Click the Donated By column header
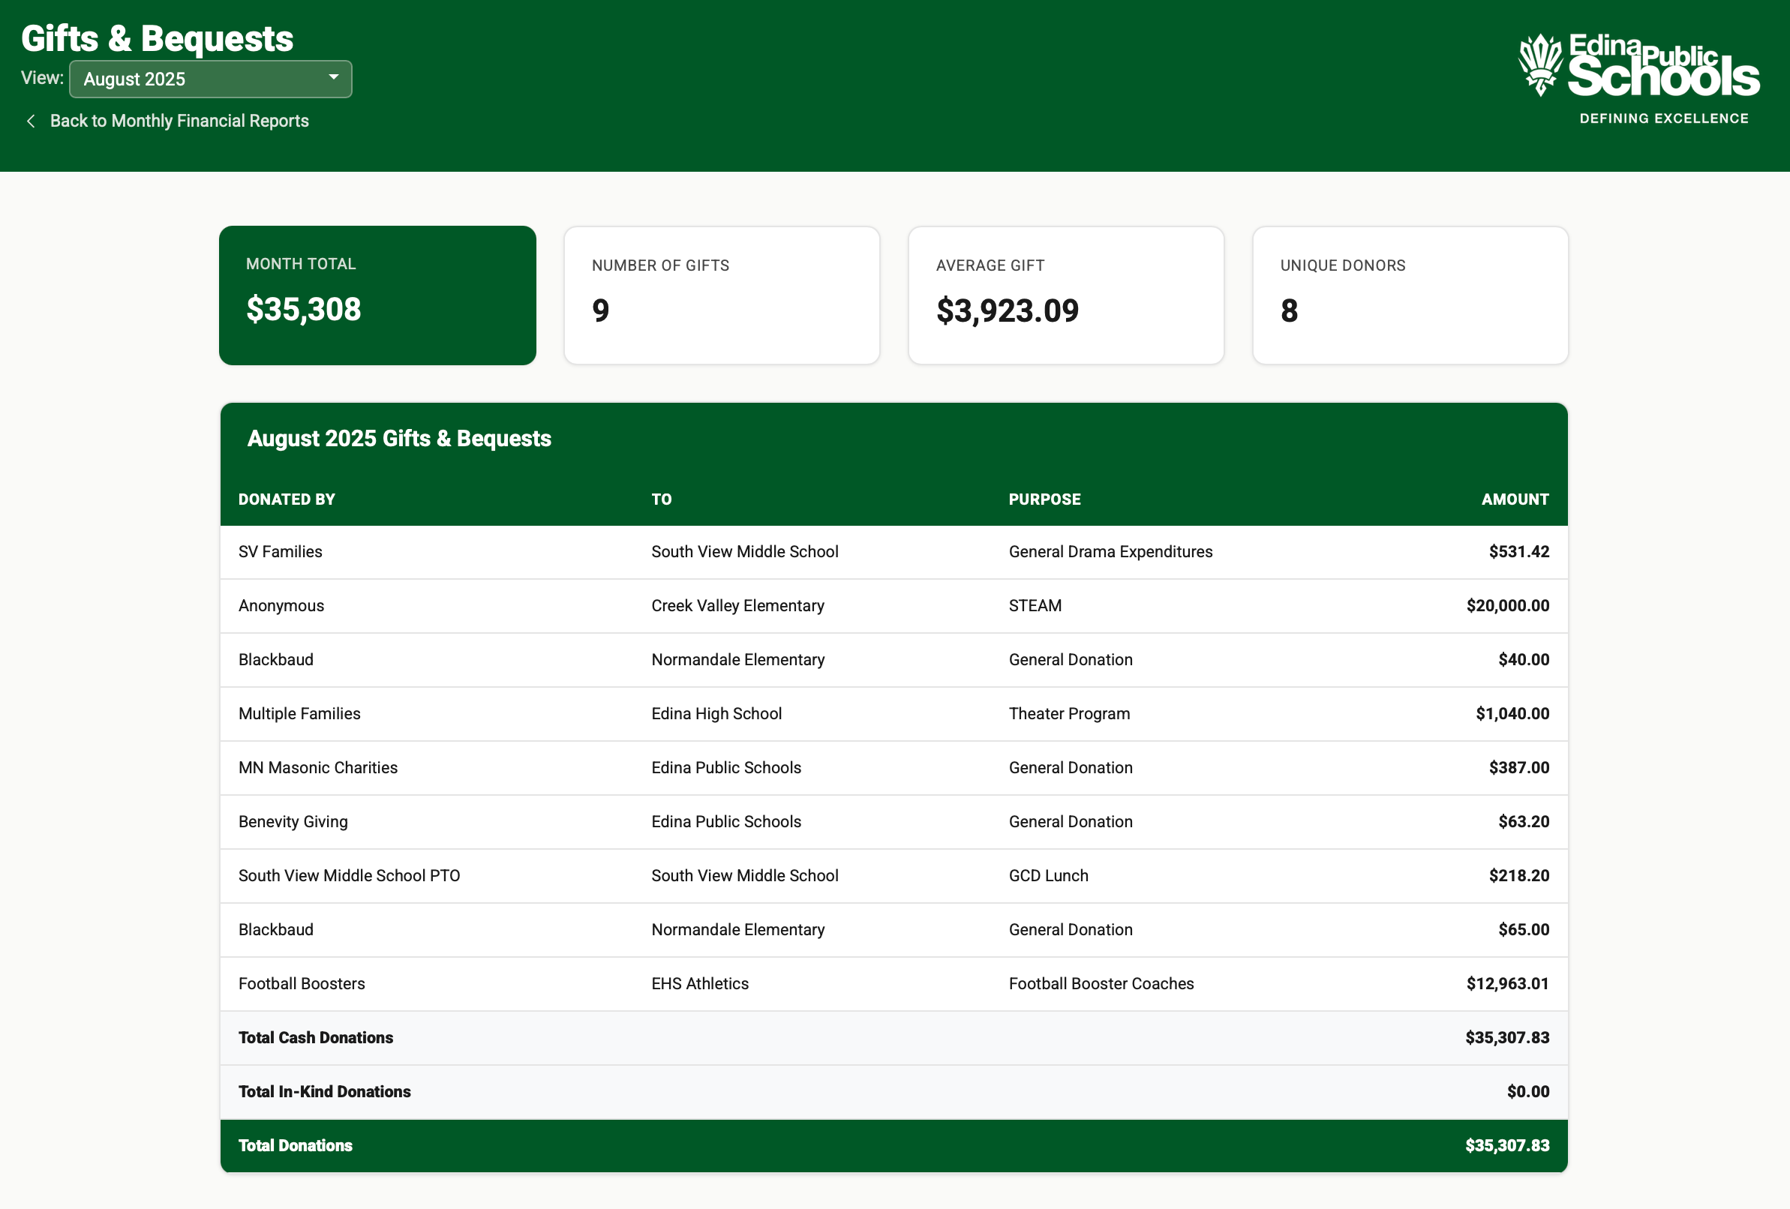The width and height of the screenshot is (1790, 1209). pyautogui.click(x=287, y=499)
